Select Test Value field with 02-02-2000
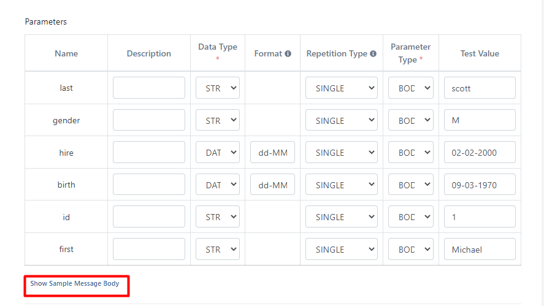Screen dimensions: 544x306 click(480, 153)
